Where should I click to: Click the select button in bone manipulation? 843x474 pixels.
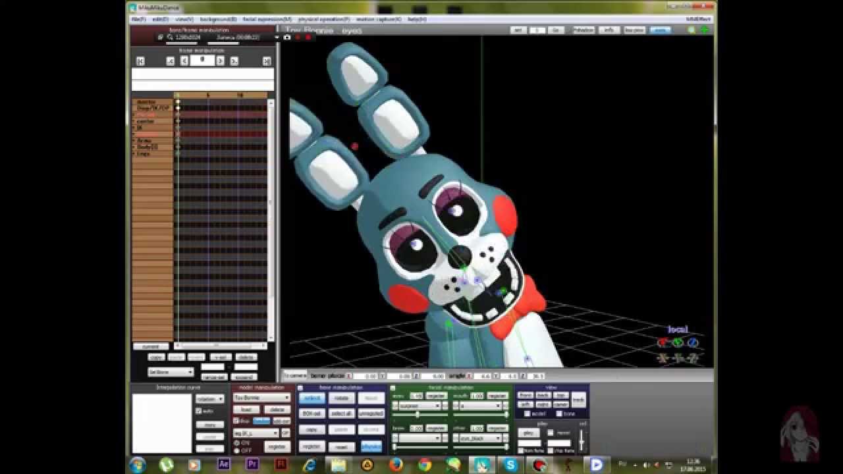(x=312, y=398)
